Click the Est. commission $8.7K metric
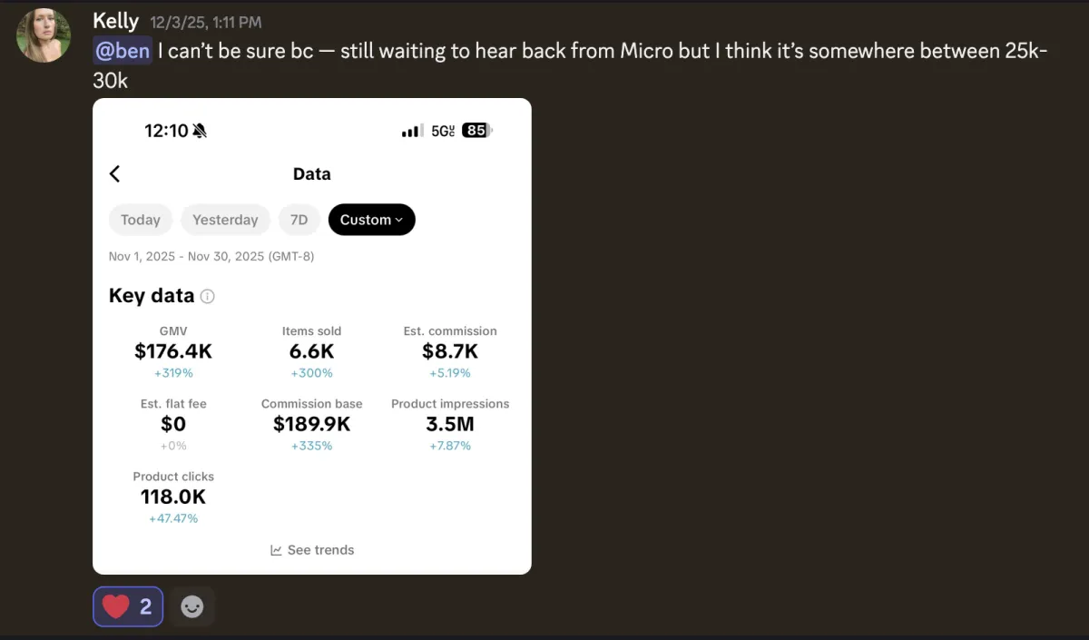Screen dimensions: 1089x640 click(450, 350)
